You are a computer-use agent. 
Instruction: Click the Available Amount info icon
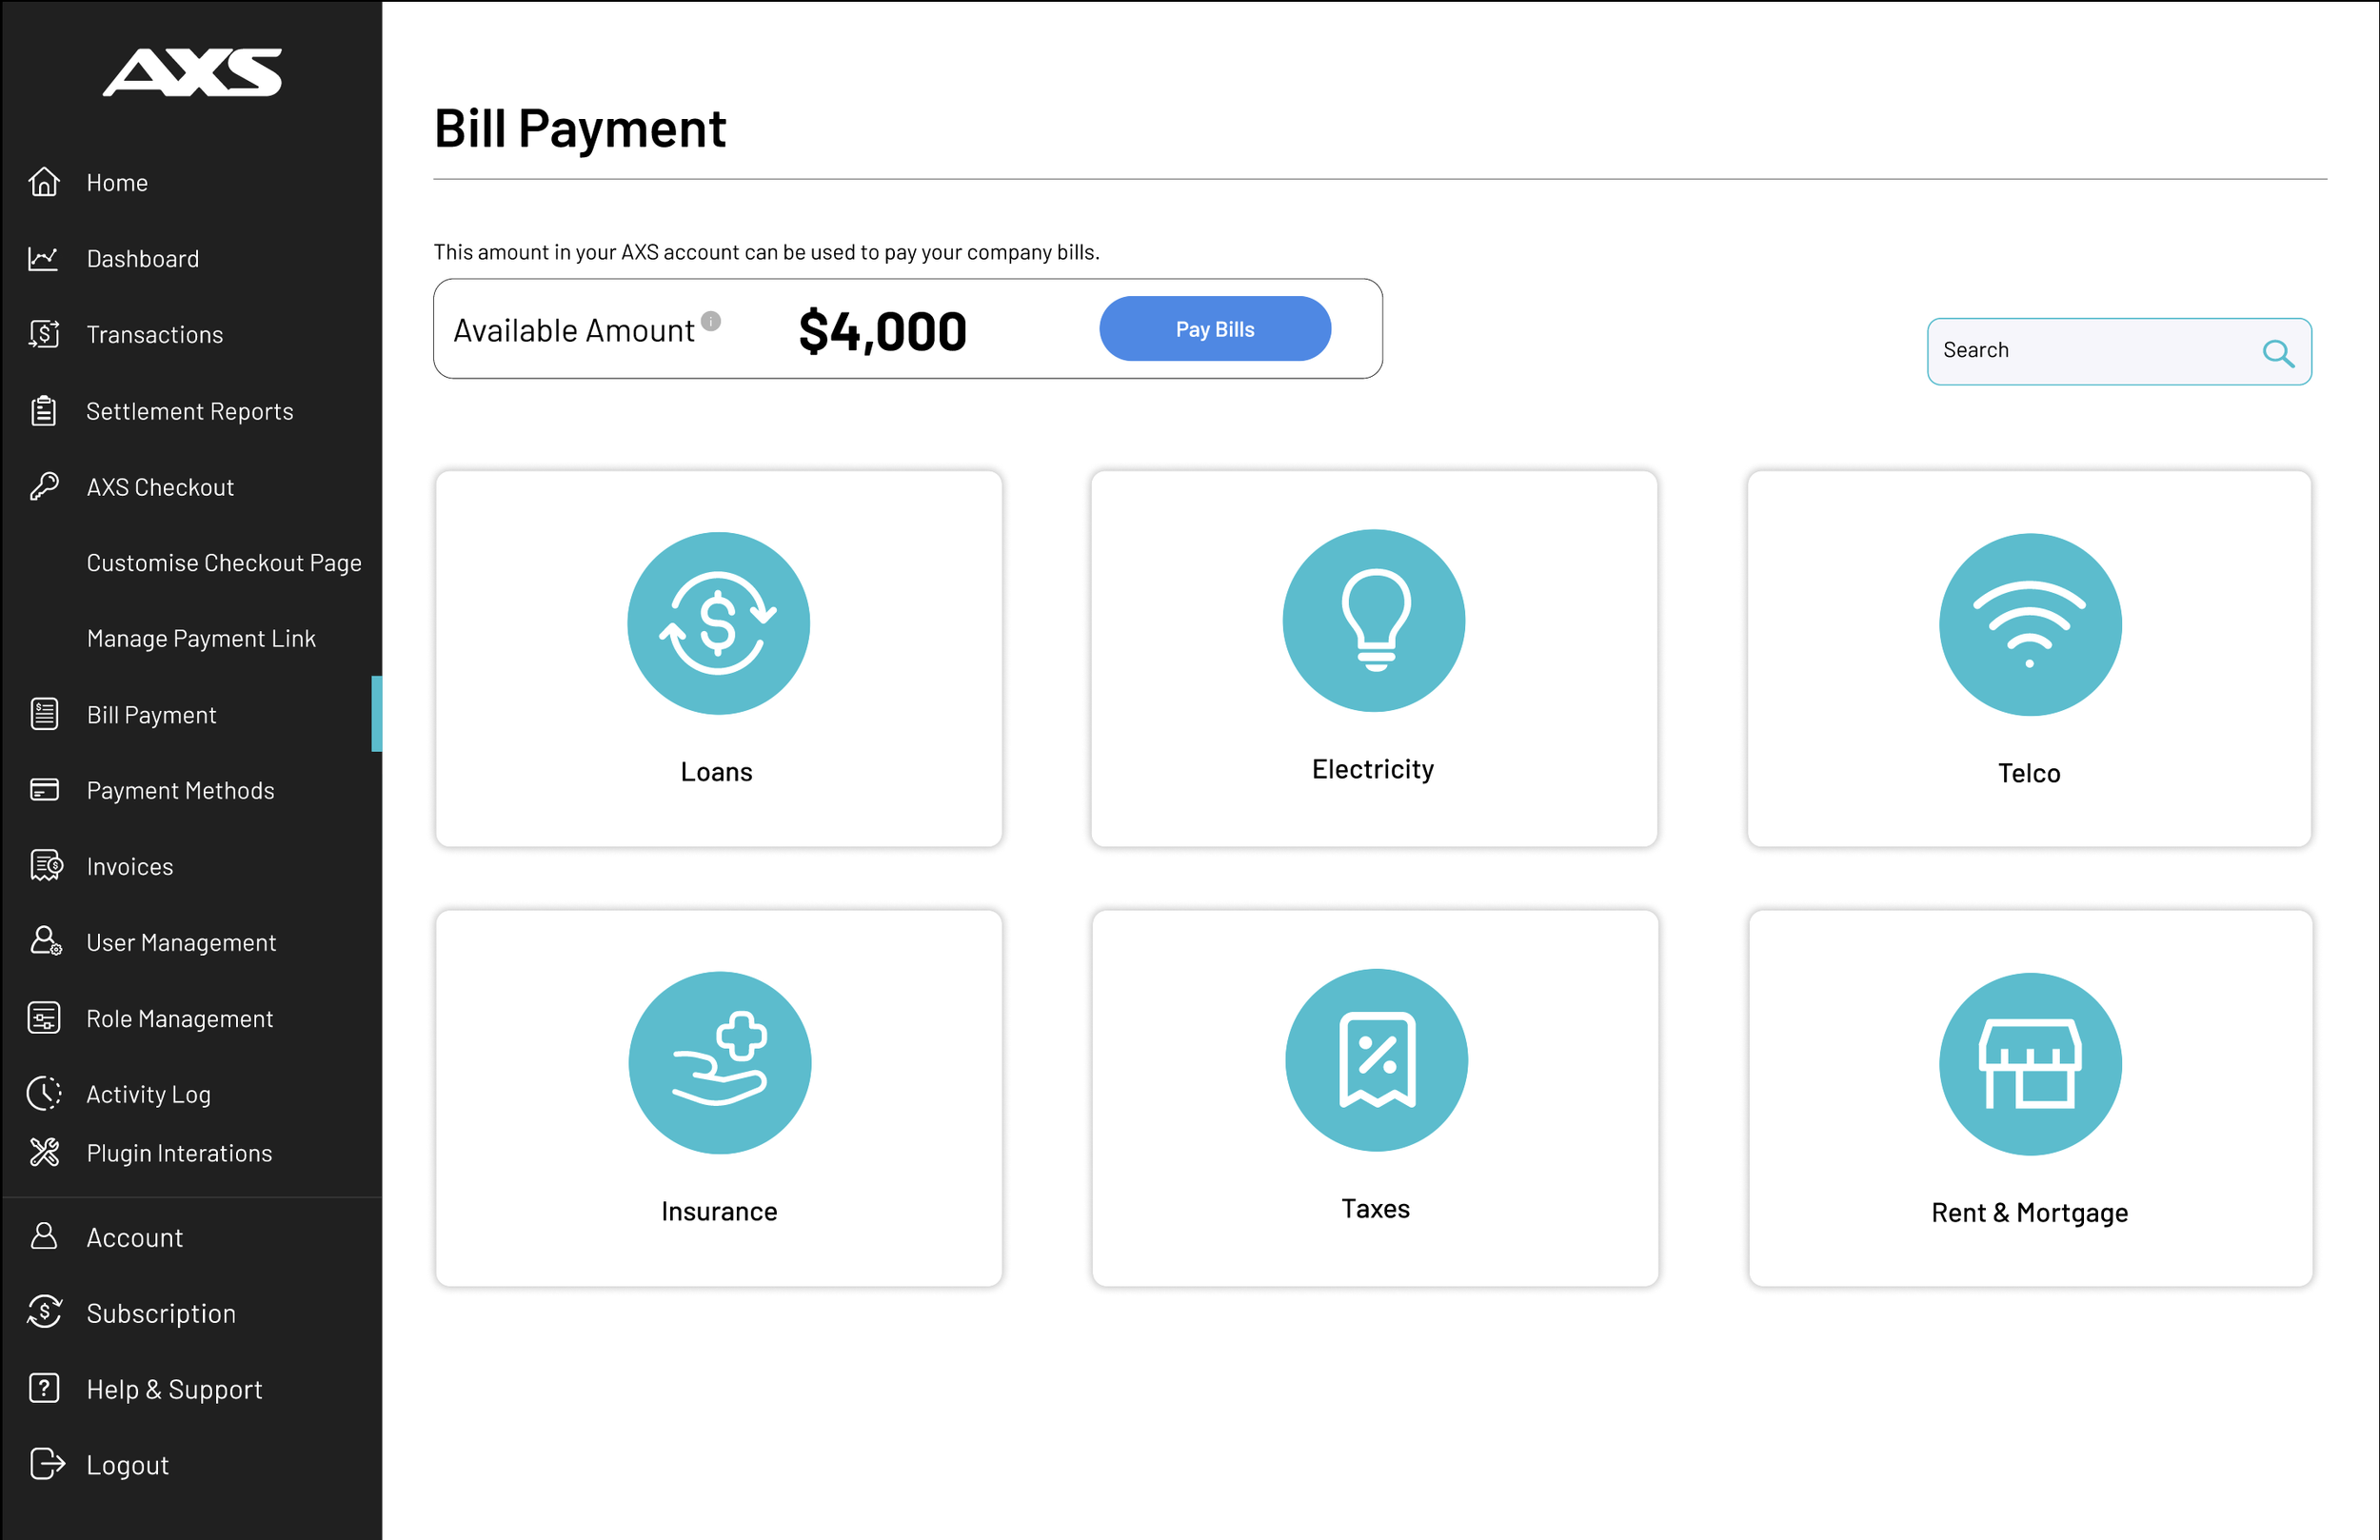(711, 320)
